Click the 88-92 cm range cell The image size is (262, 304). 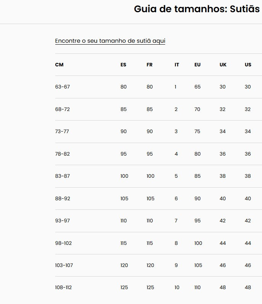[63, 199]
